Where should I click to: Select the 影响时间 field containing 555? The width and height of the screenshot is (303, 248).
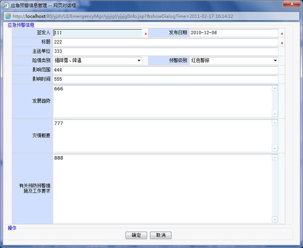click(x=165, y=79)
